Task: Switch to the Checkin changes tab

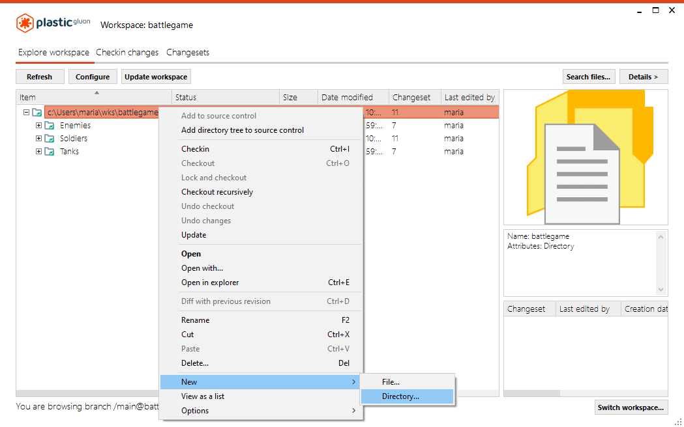Action: [127, 52]
